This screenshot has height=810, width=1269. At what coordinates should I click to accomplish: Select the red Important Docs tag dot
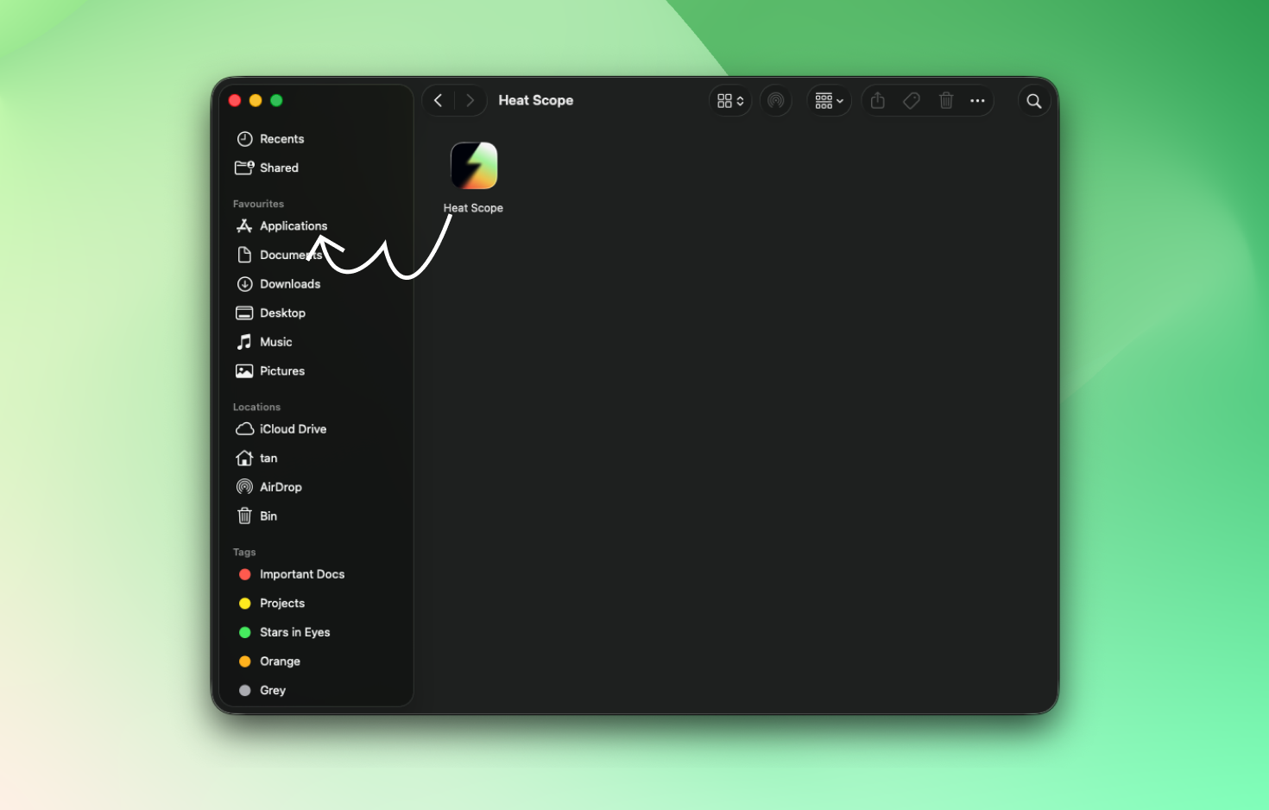(245, 574)
